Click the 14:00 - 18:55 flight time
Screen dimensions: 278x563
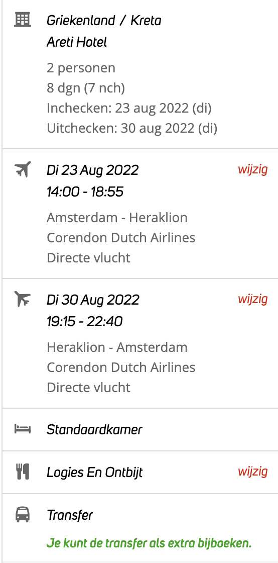(85, 192)
